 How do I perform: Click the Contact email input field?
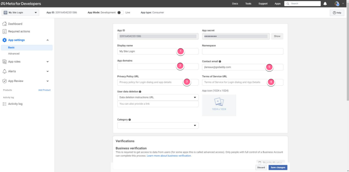pyautogui.click(x=243, y=67)
